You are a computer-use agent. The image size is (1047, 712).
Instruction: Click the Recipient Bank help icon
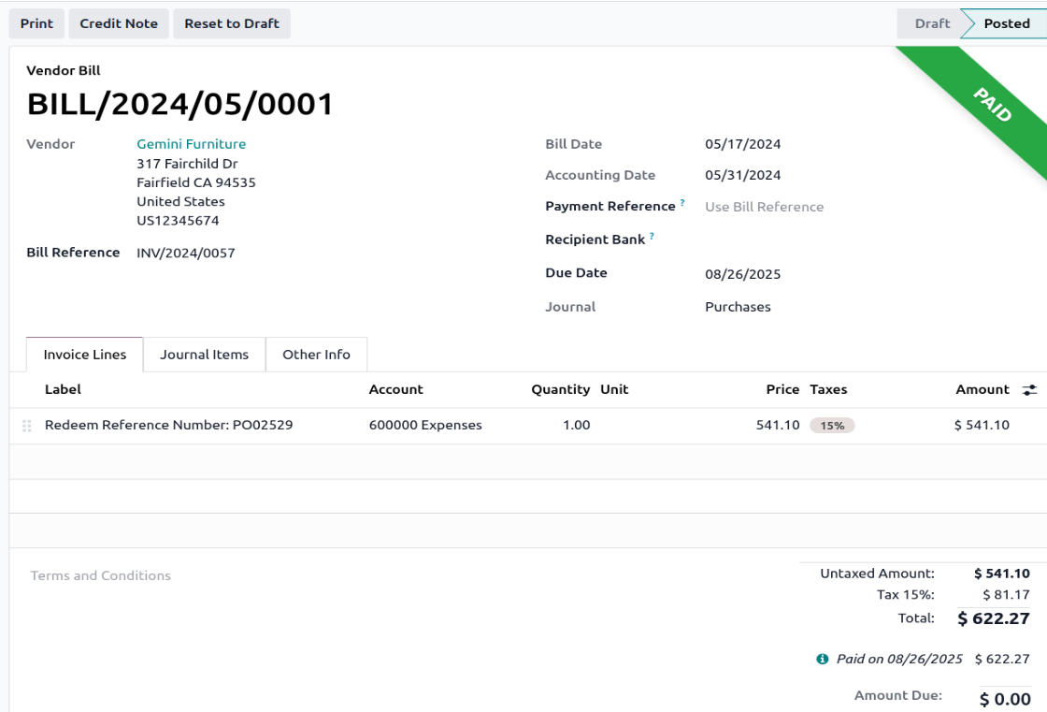tap(652, 237)
